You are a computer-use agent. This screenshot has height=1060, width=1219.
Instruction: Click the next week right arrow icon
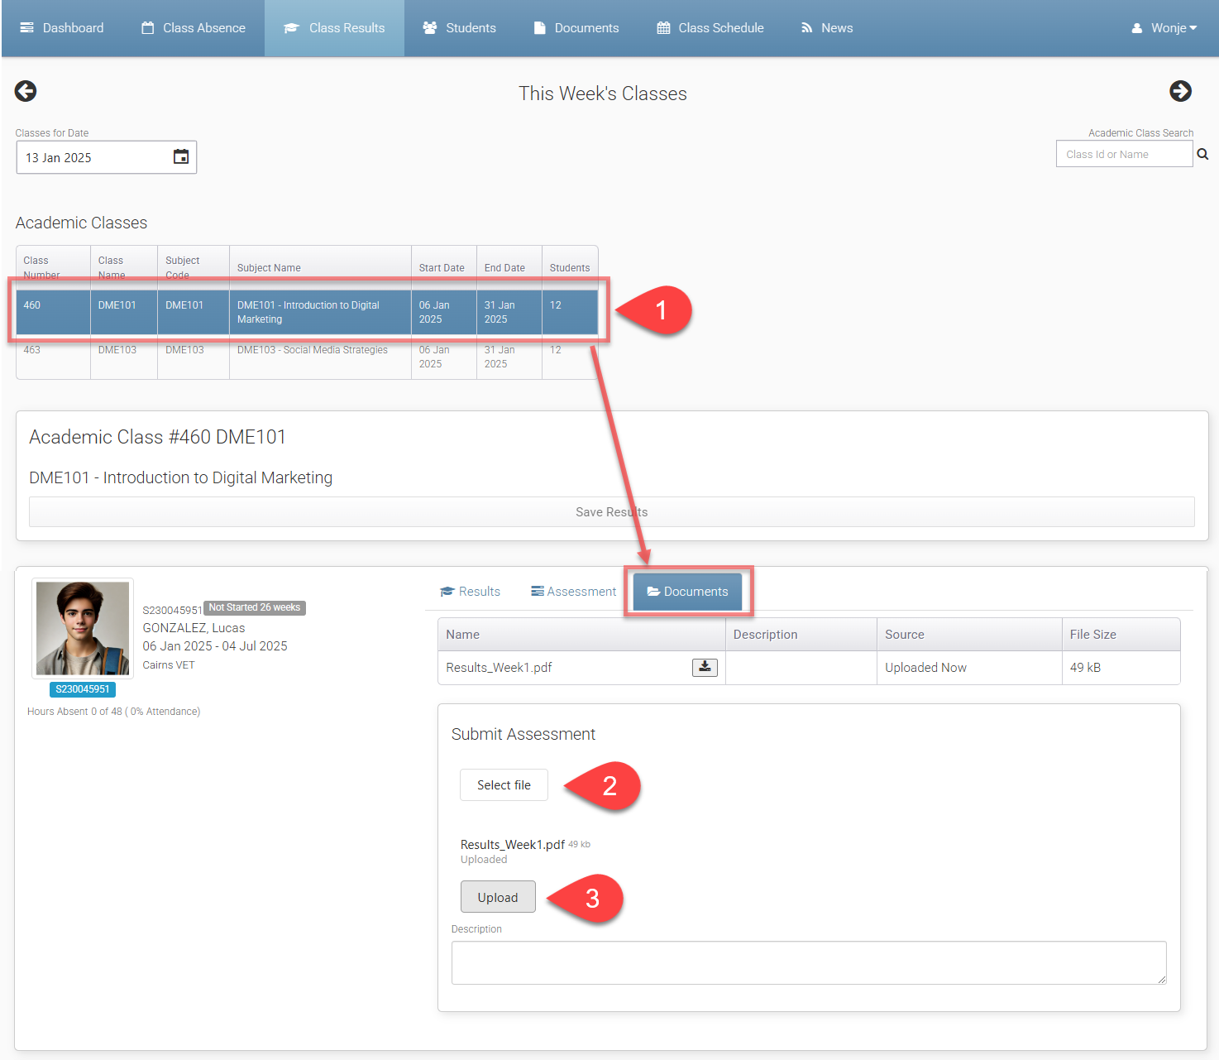tap(1180, 91)
